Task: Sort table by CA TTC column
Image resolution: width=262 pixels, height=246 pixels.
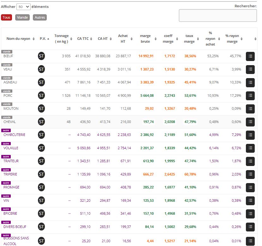Action: pyautogui.click(x=85, y=39)
